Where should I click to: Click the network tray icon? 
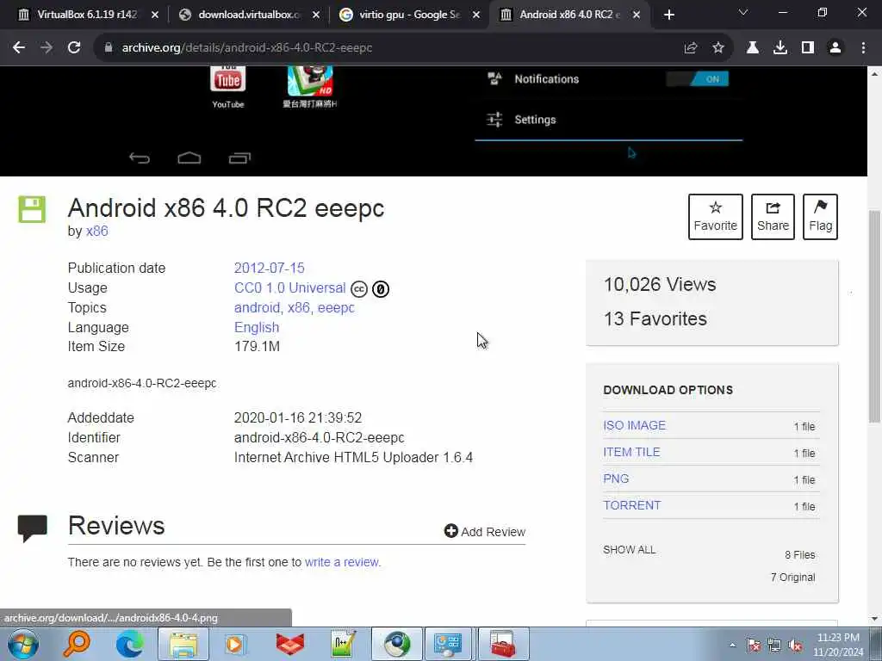[x=774, y=646]
